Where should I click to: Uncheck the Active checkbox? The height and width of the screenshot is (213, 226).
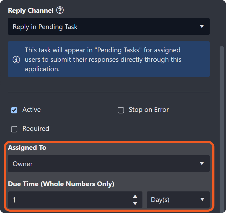pos(14,110)
